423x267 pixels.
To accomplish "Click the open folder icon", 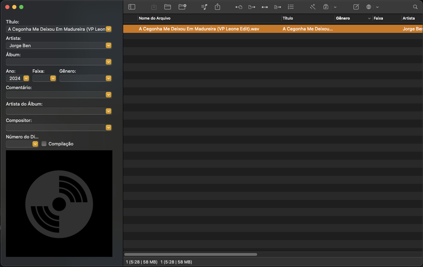I will point(168,7).
